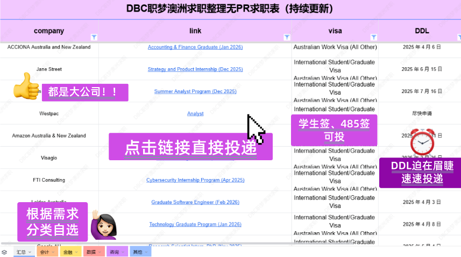Viewport: 461px width, 257px height.
Task: Select visa cell in Technology Graduate Program row
Action: coord(335,225)
